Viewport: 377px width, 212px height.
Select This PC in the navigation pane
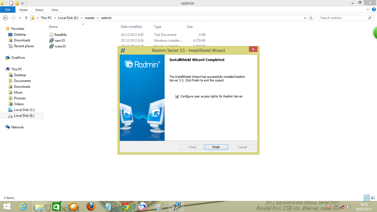pyautogui.click(x=17, y=69)
